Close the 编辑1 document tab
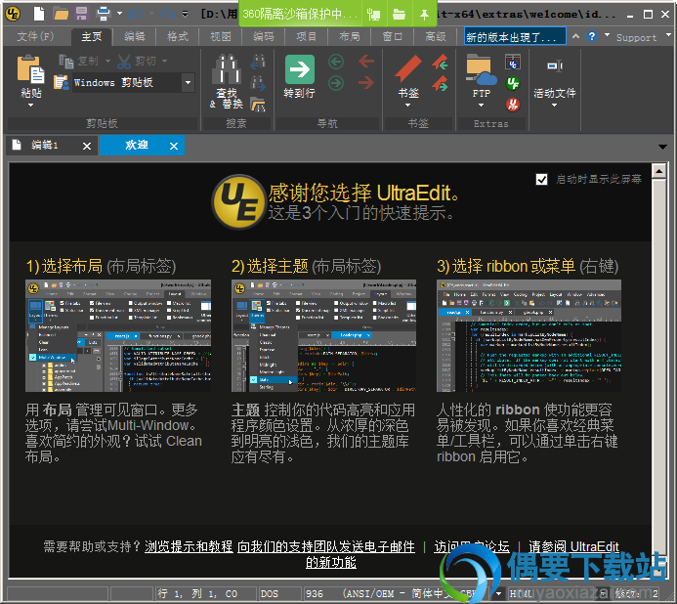The height and width of the screenshot is (604, 677). (x=87, y=147)
